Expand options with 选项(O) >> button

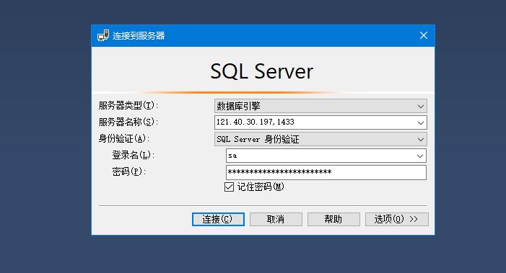(x=396, y=219)
